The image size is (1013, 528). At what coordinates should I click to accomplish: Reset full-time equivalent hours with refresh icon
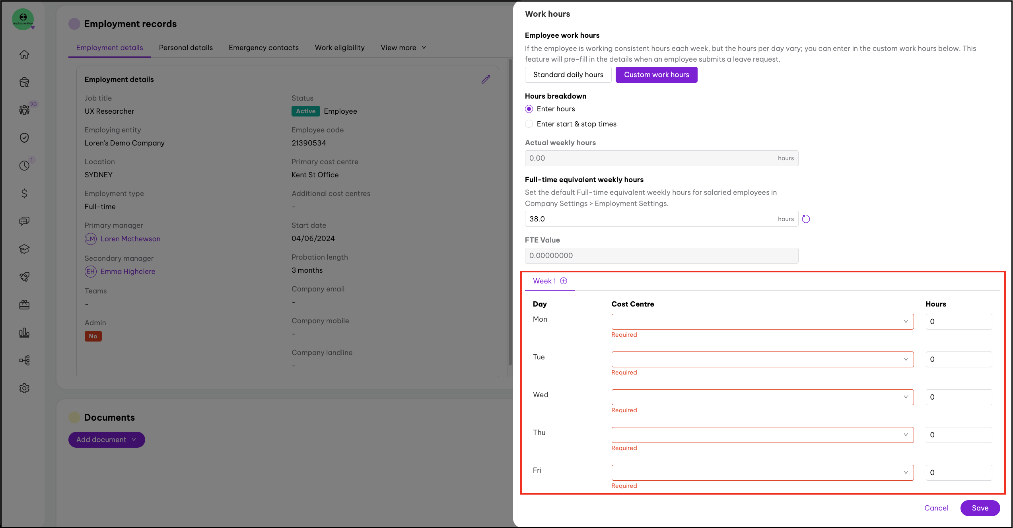806,219
